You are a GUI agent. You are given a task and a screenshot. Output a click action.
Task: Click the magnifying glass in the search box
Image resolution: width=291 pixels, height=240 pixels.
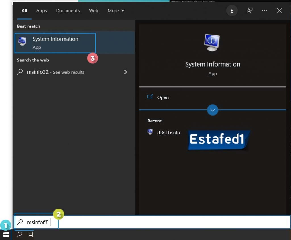point(20,222)
